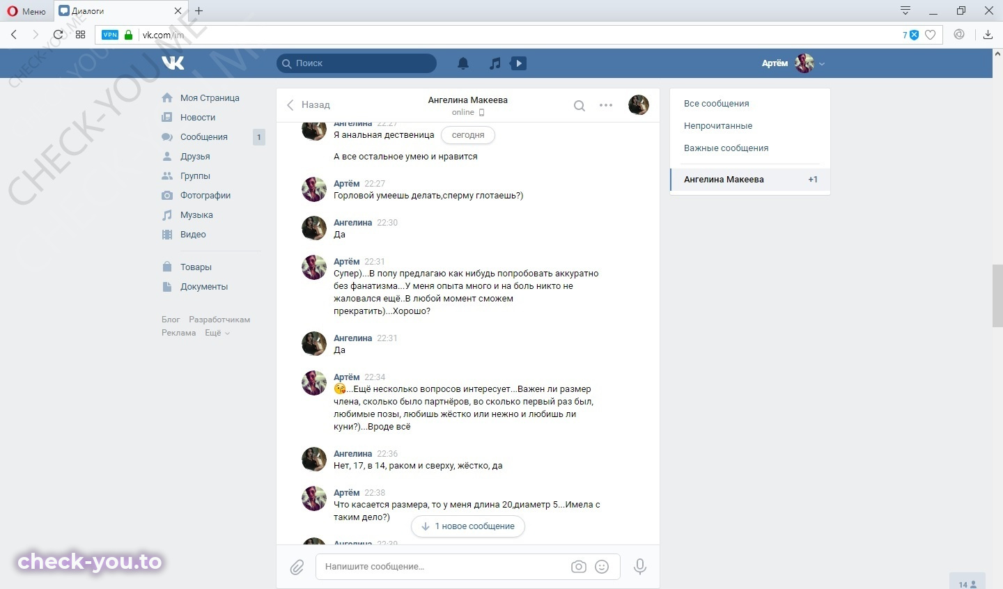Open the 14 friends online panel
Viewport: 1003px width, 589px height.
[967, 583]
